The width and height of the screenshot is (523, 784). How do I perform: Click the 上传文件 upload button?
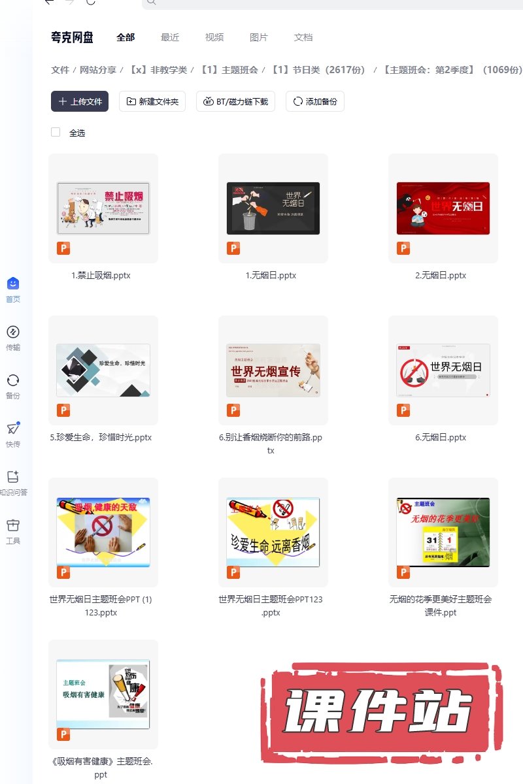[x=80, y=101]
